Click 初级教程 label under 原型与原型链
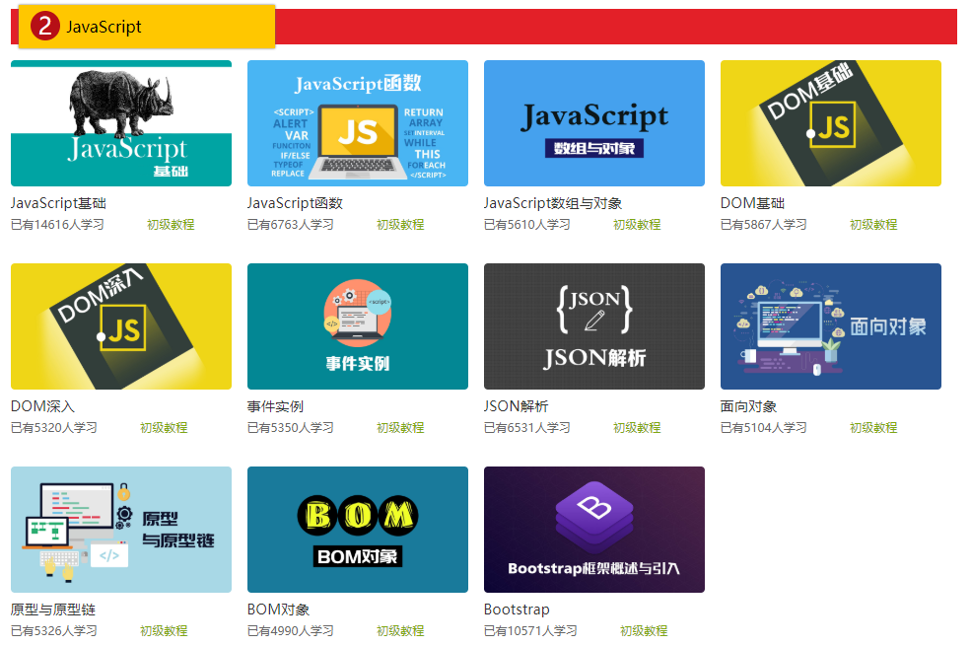971x646 pixels. 164,630
